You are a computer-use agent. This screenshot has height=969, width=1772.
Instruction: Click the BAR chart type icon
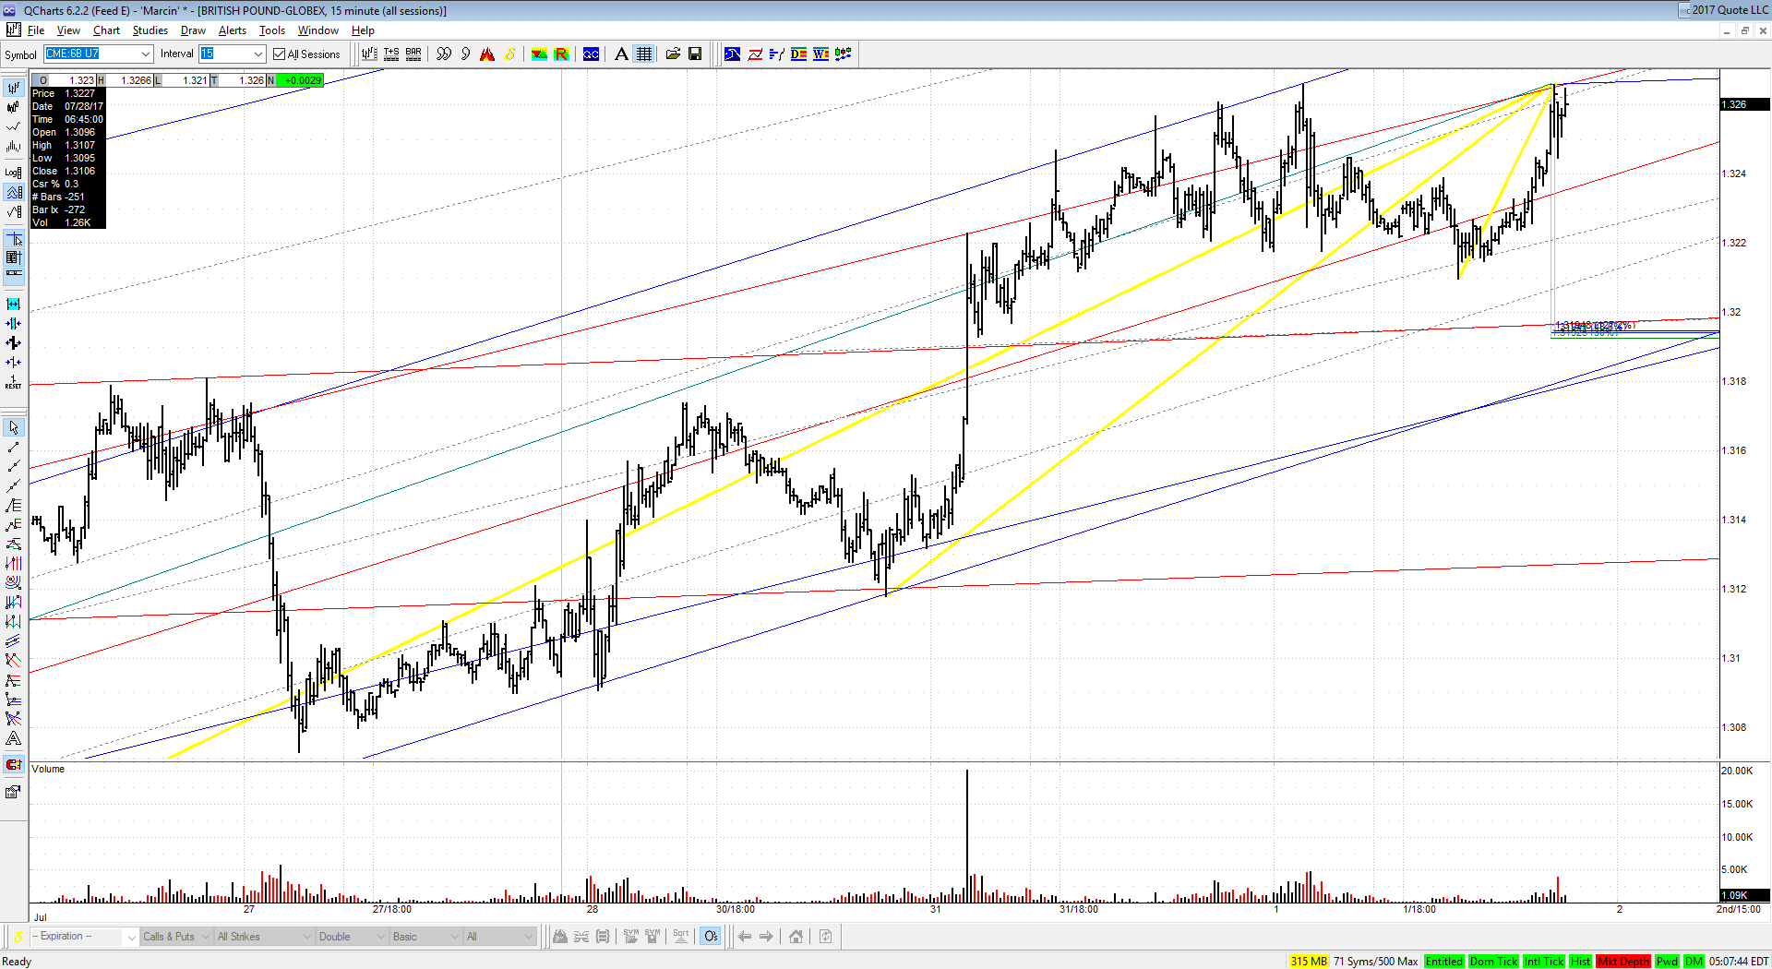tap(413, 54)
